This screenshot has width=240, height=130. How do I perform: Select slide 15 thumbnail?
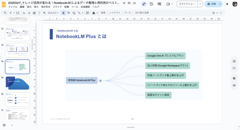coord(17,83)
